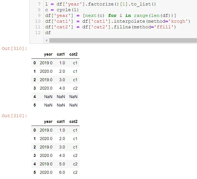Click line number 8 in the gutter
The image size is (197, 179).
[x=39, y=10]
